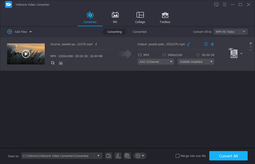The image size is (255, 164).
Task: Switch to the Toolbox tab
Action: [165, 18]
